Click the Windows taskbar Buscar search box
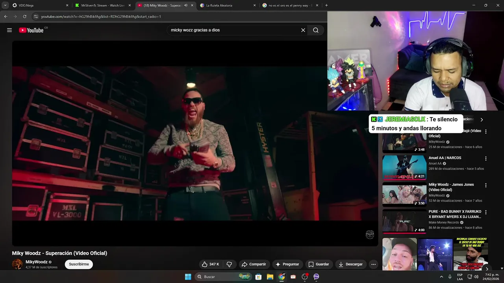This screenshot has height=283, width=504. pyautogui.click(x=223, y=277)
